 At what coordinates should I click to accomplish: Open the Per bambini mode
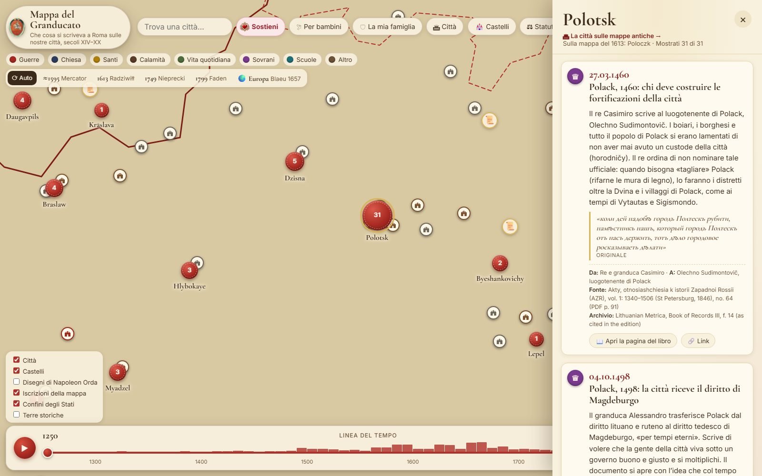(319, 27)
